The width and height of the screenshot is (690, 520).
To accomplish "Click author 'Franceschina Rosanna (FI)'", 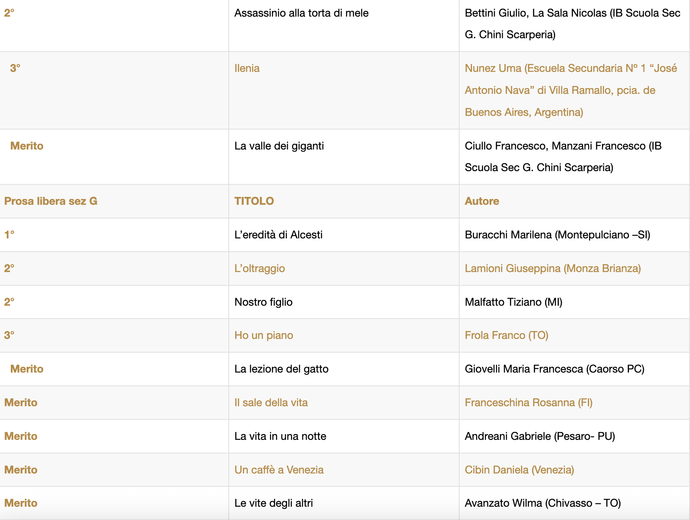I will 529,402.
